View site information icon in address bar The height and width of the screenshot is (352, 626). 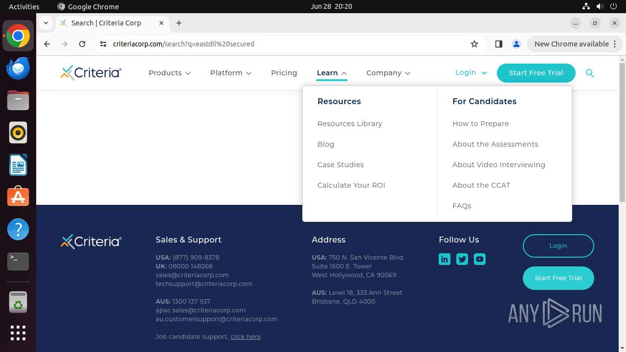[x=103, y=44]
